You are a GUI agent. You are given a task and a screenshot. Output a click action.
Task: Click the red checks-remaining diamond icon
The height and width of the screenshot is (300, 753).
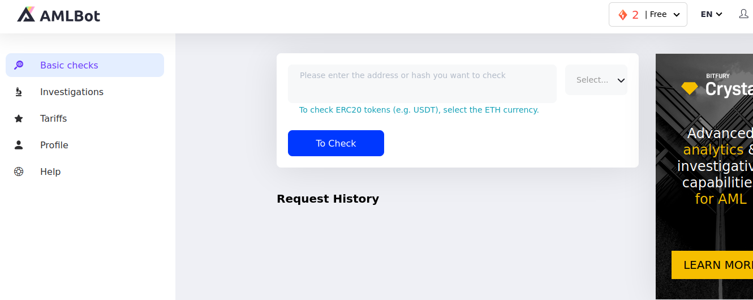623,15
